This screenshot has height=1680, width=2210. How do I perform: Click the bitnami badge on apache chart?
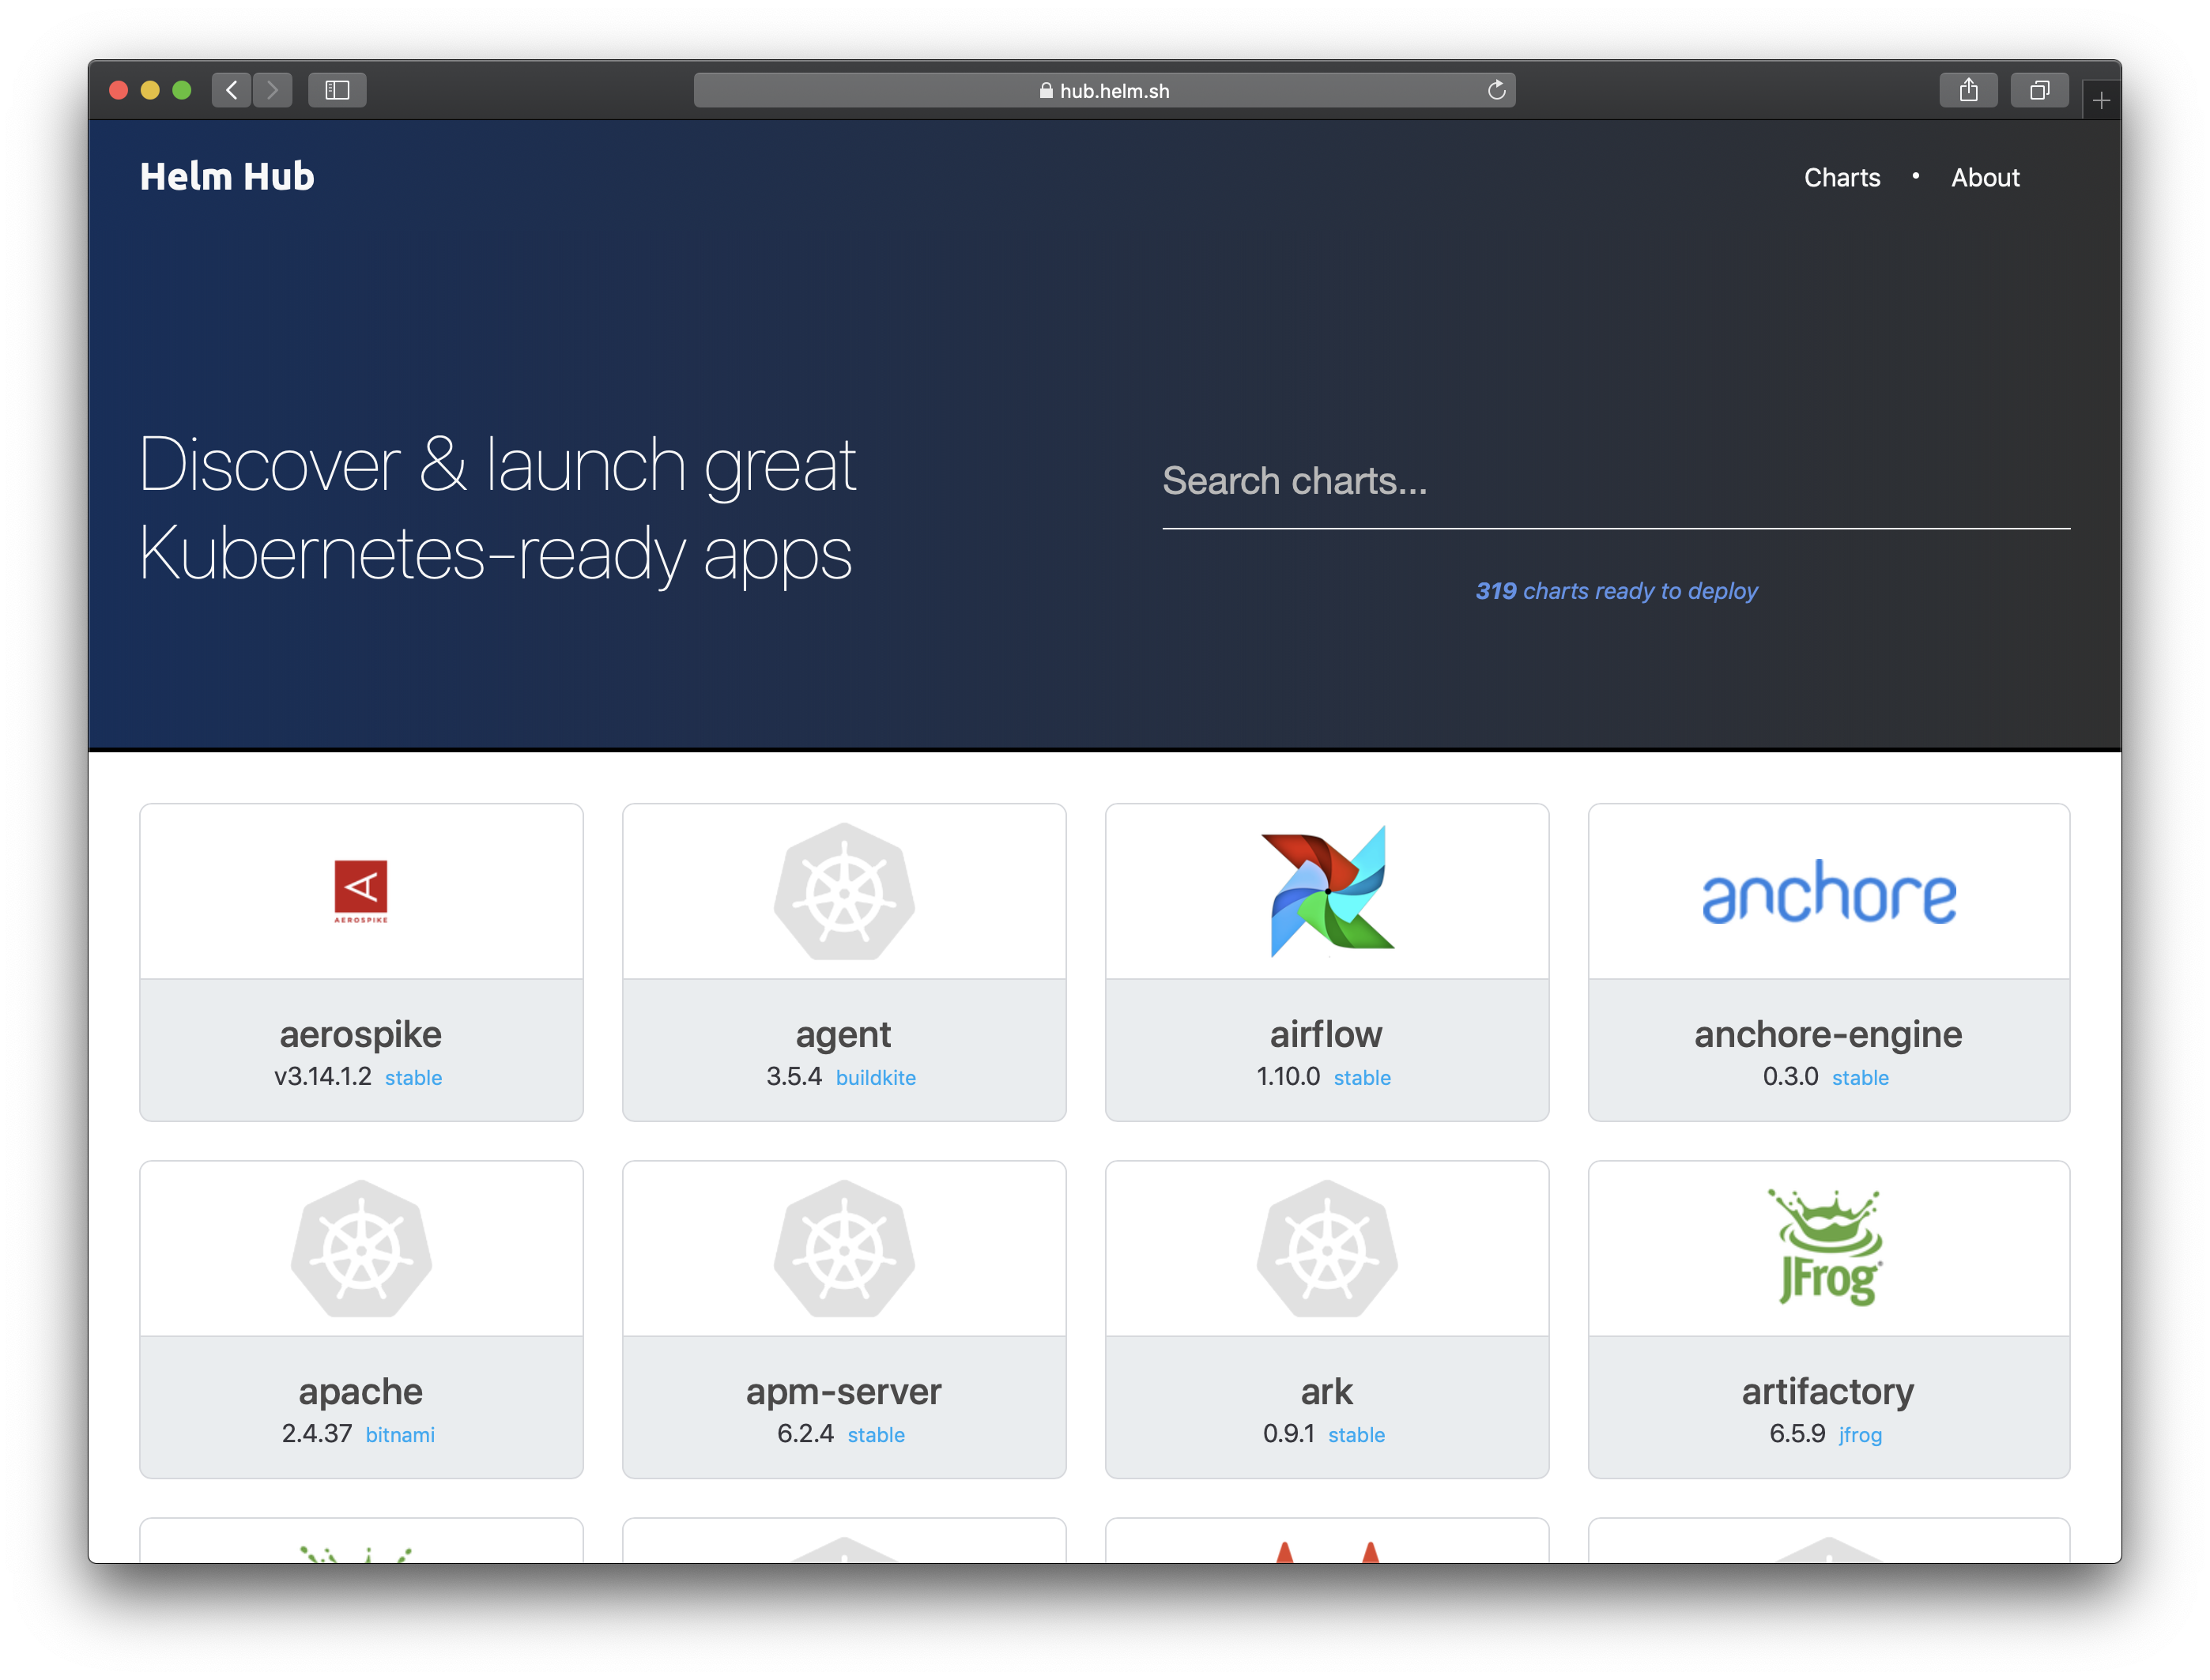click(395, 1433)
